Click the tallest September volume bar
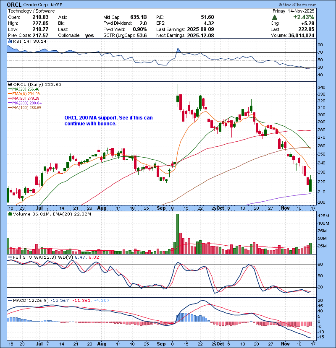 pyautogui.click(x=178, y=234)
